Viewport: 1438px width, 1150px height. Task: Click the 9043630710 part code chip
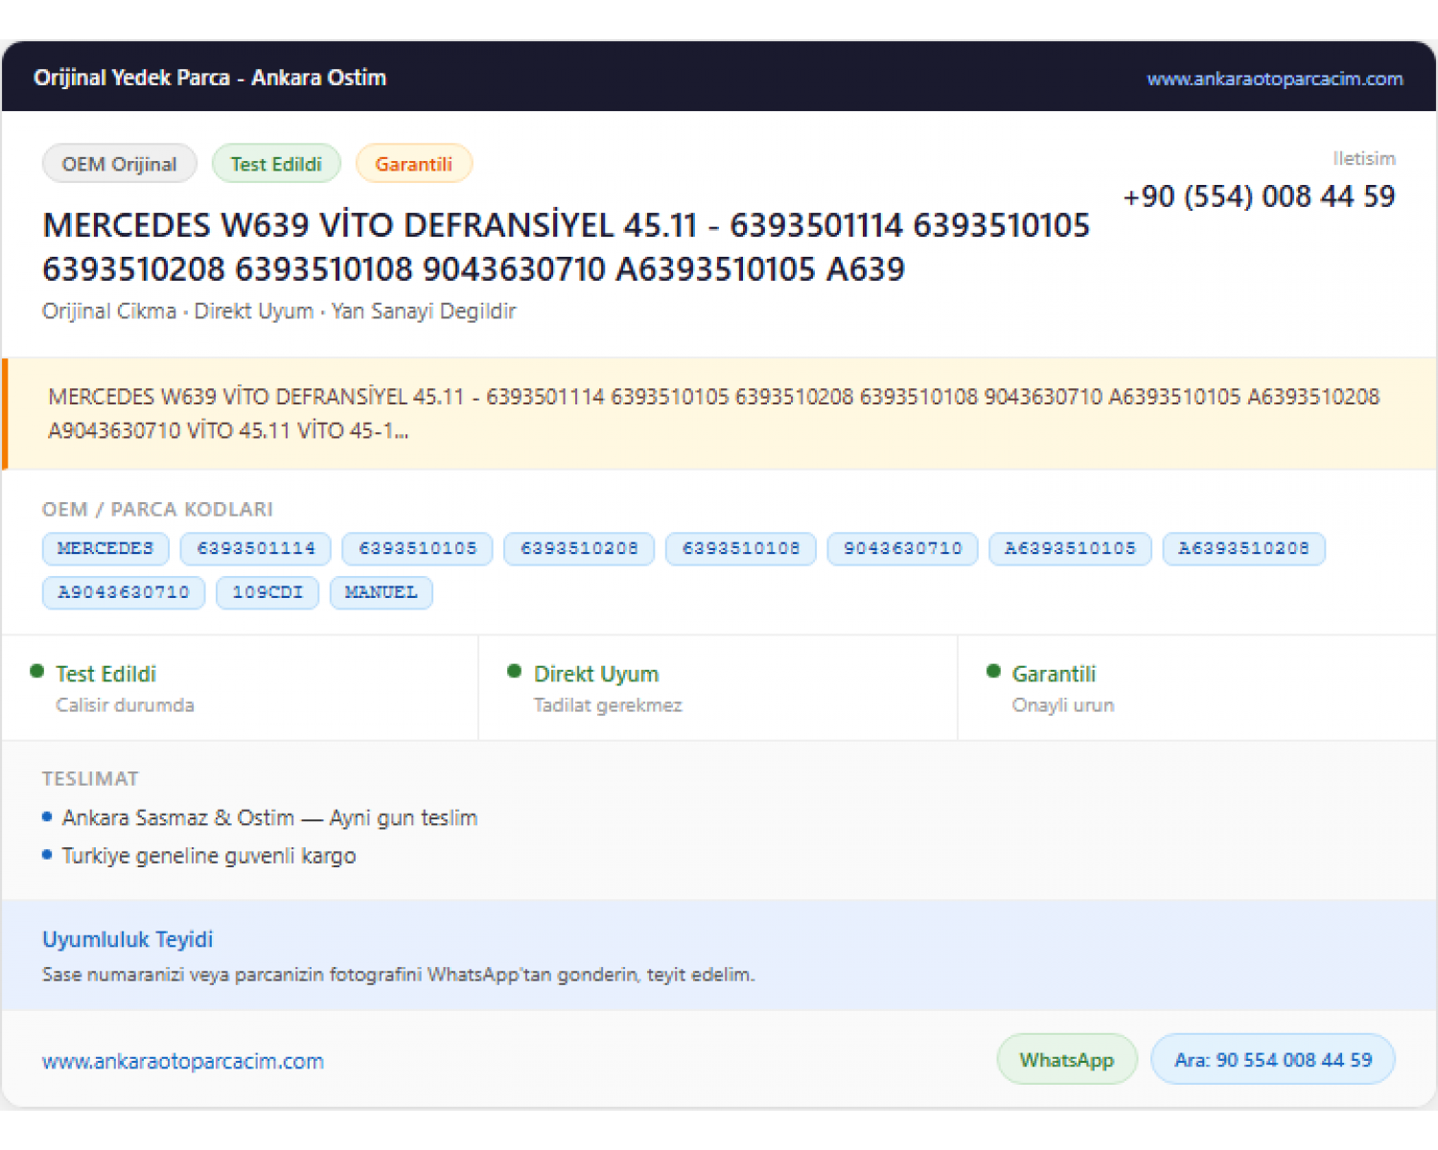pos(903,549)
